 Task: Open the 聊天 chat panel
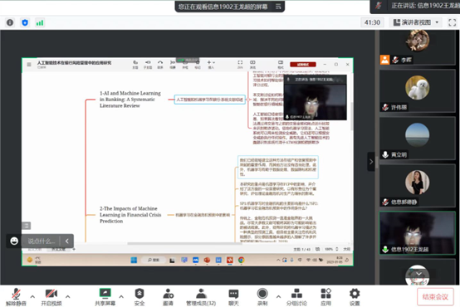(233, 297)
